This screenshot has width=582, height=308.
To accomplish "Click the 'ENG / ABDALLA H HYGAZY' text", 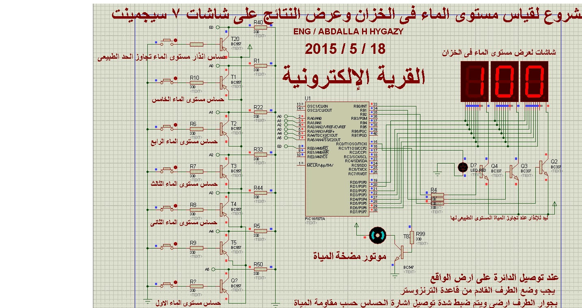I will pos(348,32).
